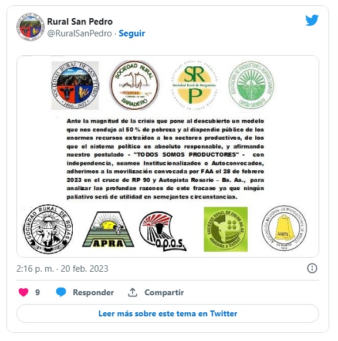
Task: Open the tweet info circle icon
Action: click(312, 268)
